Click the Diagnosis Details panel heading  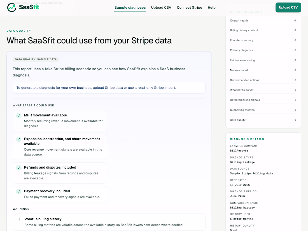tap(247, 139)
